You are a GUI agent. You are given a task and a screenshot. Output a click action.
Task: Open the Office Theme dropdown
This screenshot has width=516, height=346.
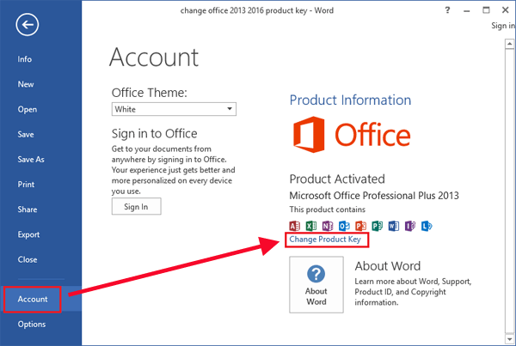pos(174,109)
